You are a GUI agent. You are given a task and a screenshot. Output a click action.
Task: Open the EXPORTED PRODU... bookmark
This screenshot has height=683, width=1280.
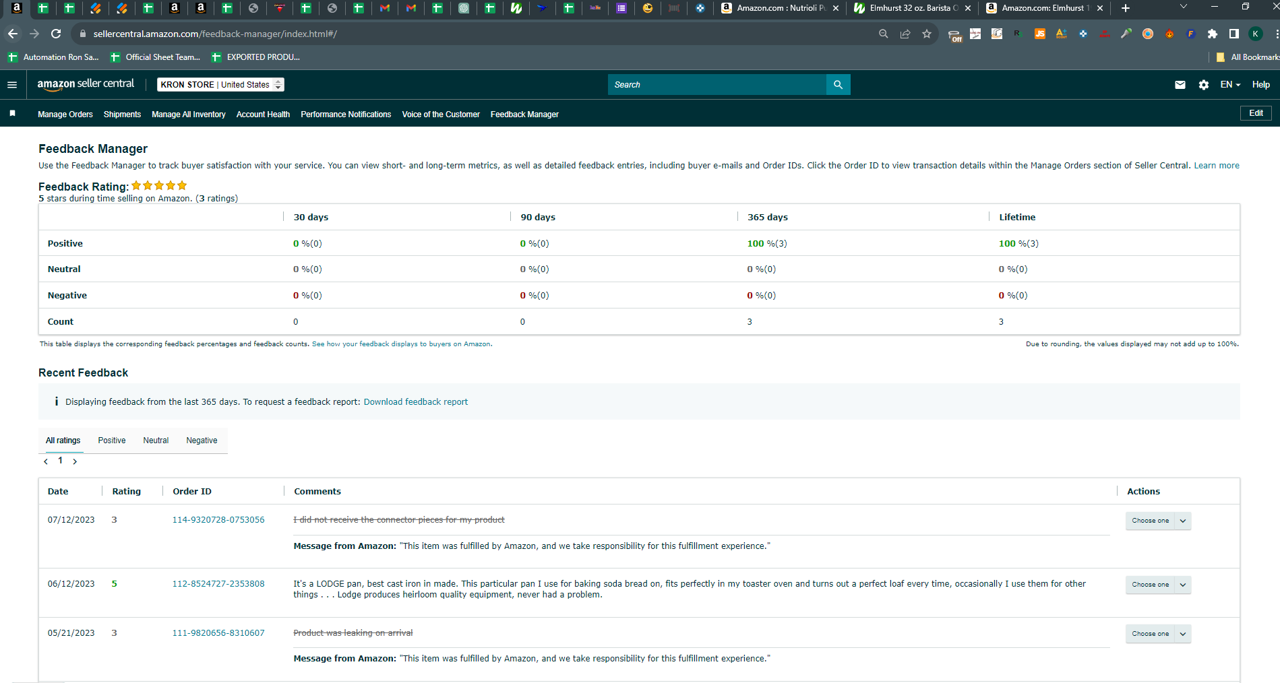coord(256,57)
